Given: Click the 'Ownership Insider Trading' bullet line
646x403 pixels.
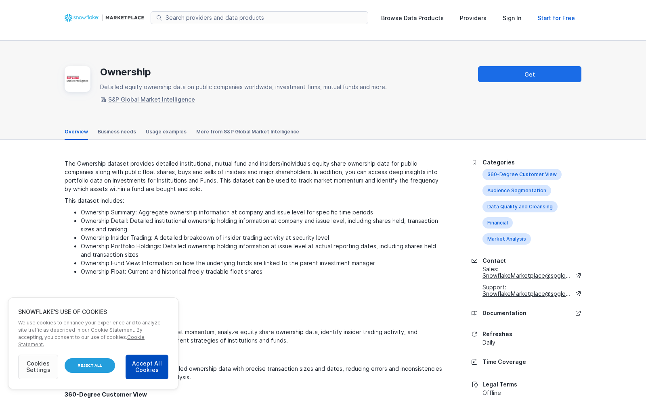Looking at the screenshot, I should [205, 238].
